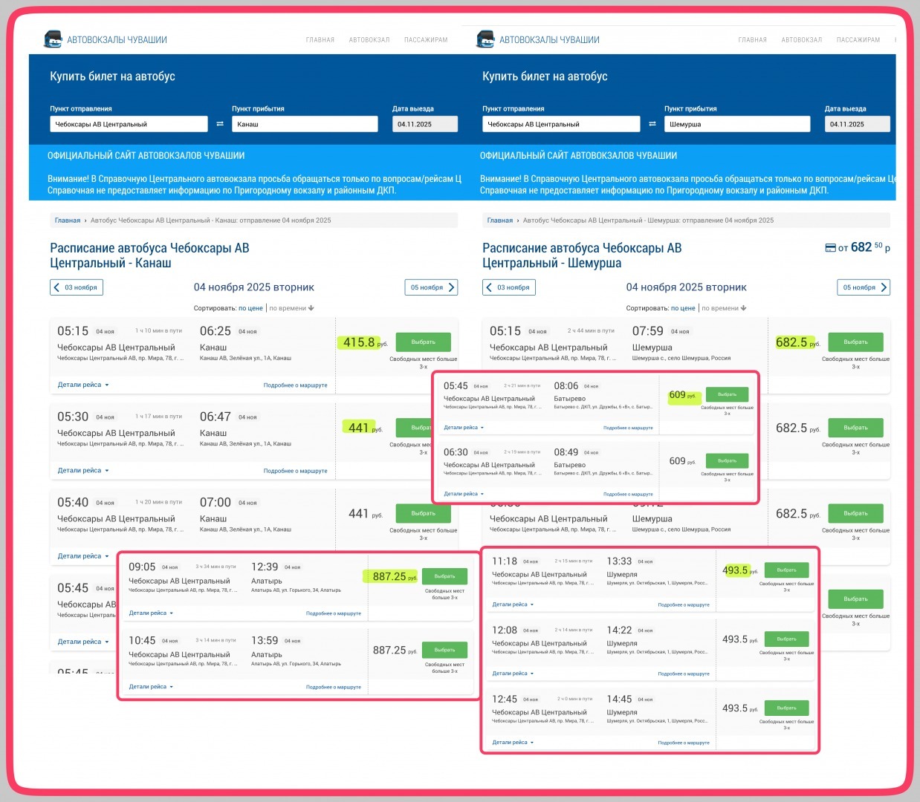This screenshot has width=920, height=802.
Task: Click the bus logo icon in left header
Action: pos(53,39)
